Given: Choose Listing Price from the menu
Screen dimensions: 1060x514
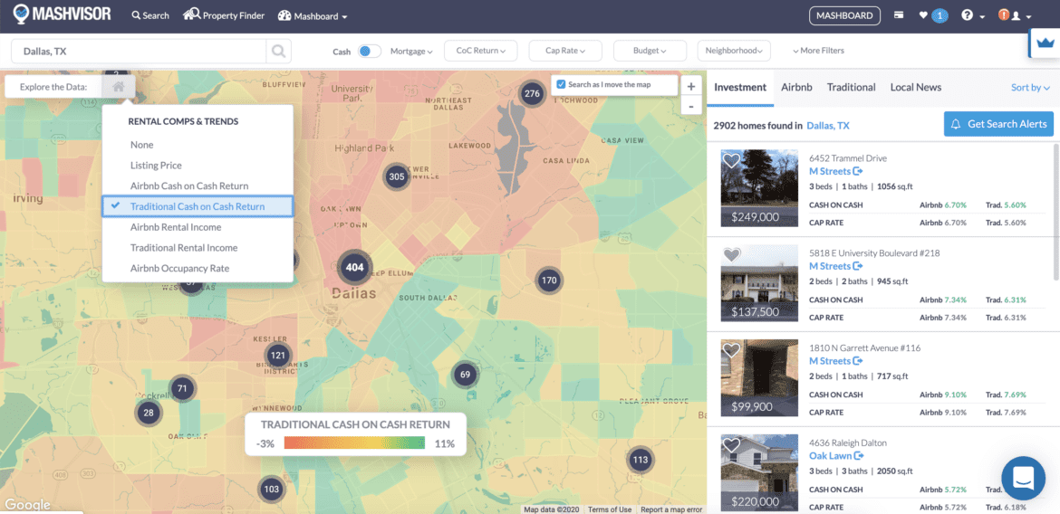Looking at the screenshot, I should click(156, 166).
